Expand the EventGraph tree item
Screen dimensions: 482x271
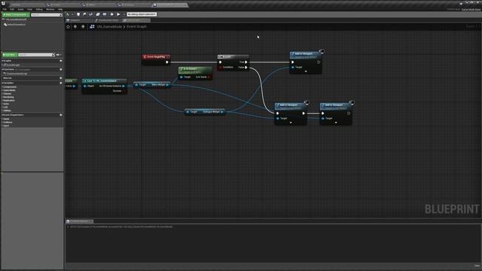pyautogui.click(x=12, y=65)
